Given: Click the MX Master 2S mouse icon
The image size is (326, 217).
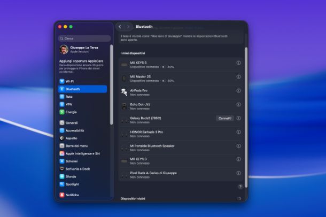Looking at the screenshot, I should (124, 79).
